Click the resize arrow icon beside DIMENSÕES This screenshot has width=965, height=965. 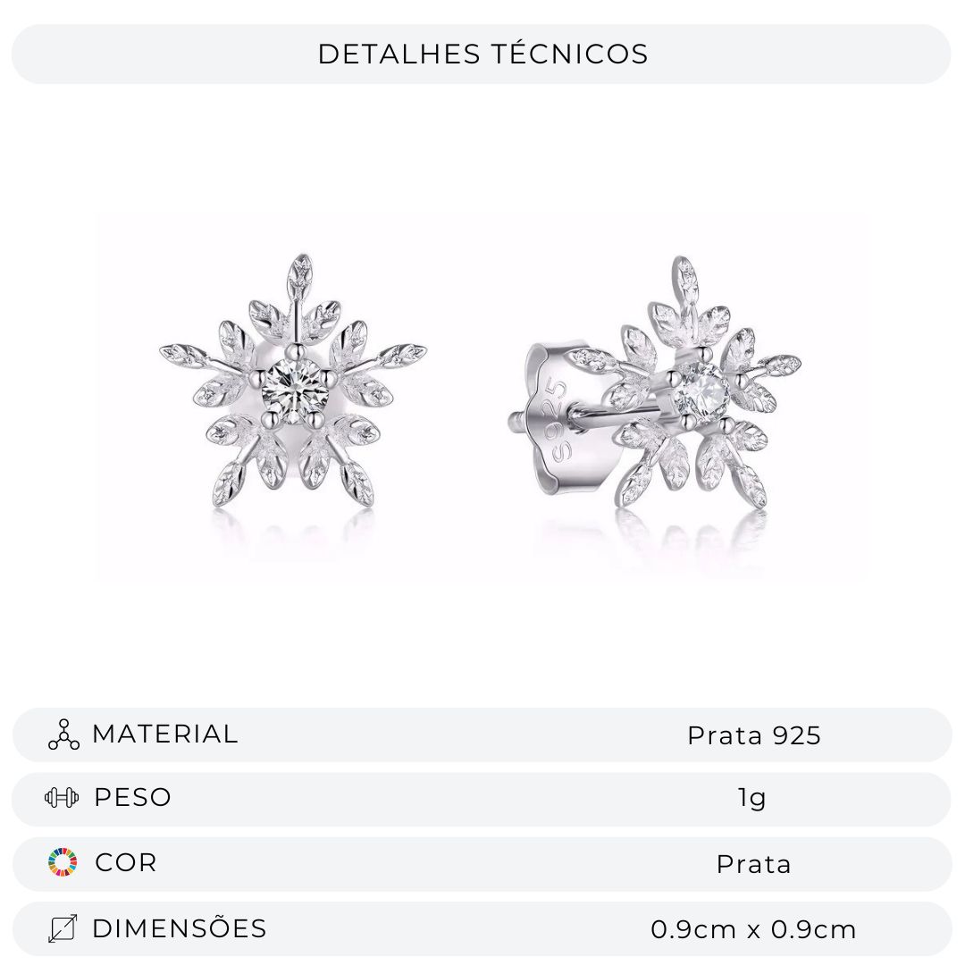click(63, 928)
